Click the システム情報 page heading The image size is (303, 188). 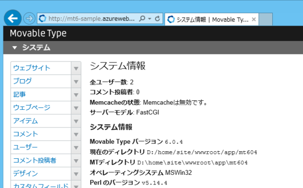click(x=118, y=66)
